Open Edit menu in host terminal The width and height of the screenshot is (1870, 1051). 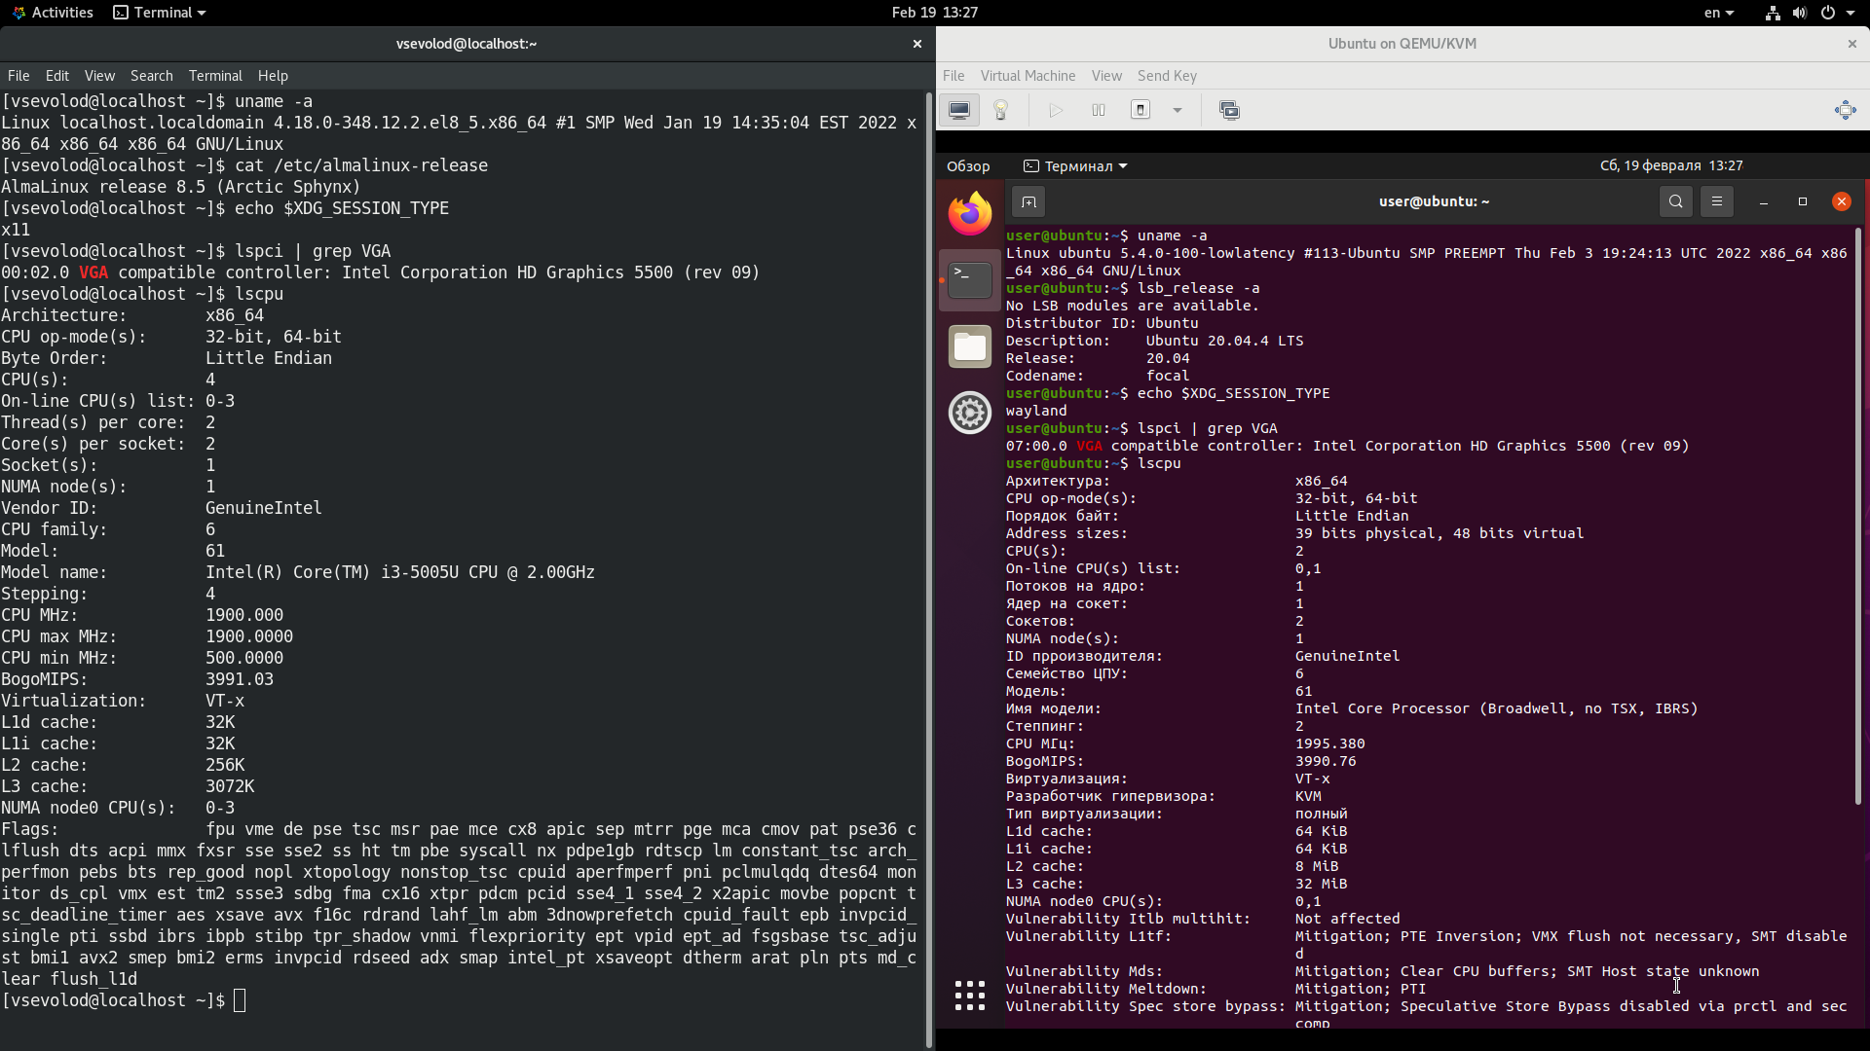pos(57,76)
